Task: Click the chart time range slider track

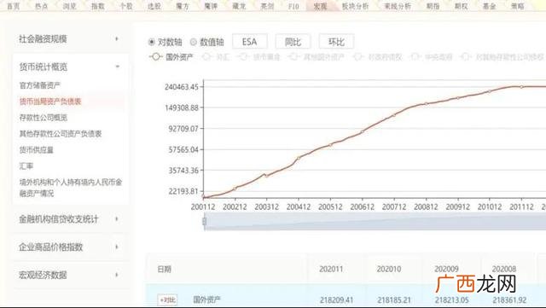Action: (x=375, y=221)
